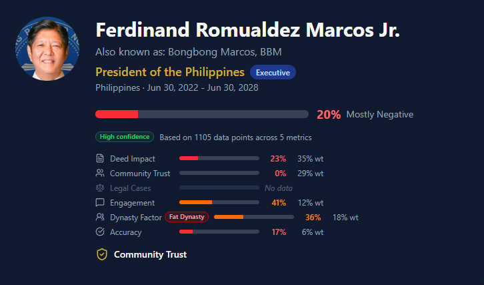Click the Community Trust shield icon
Screen dimensions: 484x285
click(102, 254)
